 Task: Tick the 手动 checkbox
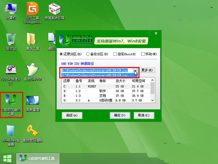tap(142, 54)
